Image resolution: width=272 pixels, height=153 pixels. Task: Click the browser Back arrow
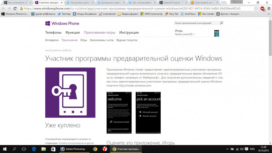click(3, 8)
